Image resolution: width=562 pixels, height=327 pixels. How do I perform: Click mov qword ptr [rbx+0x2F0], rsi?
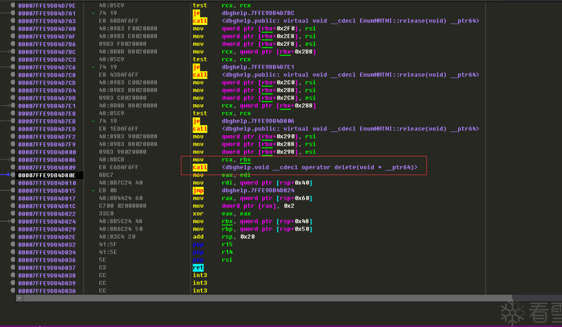pyautogui.click(x=254, y=29)
